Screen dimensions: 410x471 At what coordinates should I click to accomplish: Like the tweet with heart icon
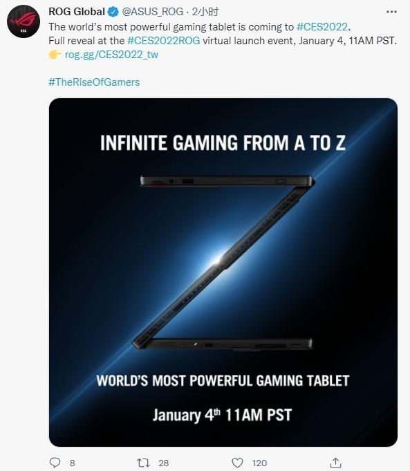point(237,463)
